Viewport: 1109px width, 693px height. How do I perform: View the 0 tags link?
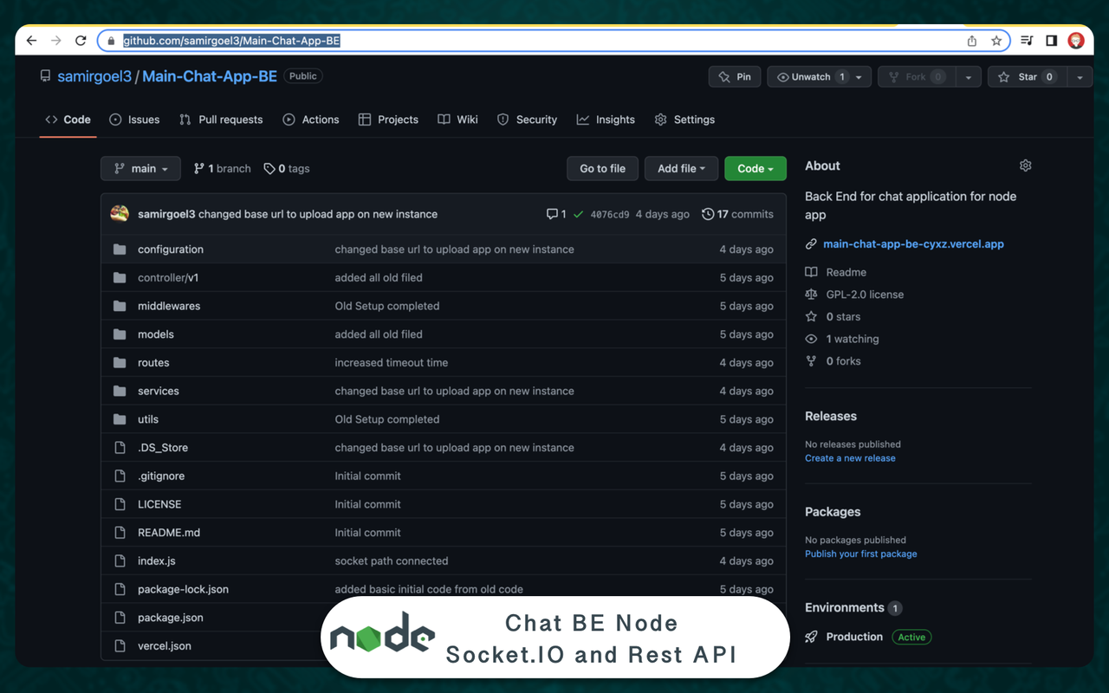pos(287,169)
